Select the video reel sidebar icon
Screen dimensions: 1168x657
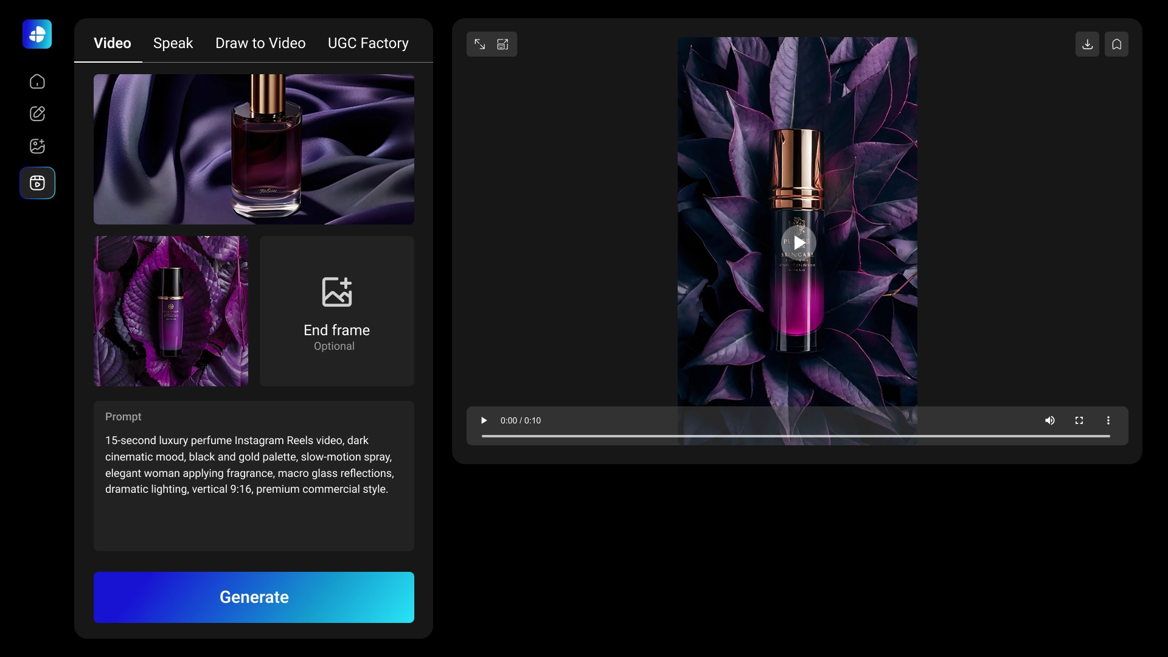pos(37,183)
